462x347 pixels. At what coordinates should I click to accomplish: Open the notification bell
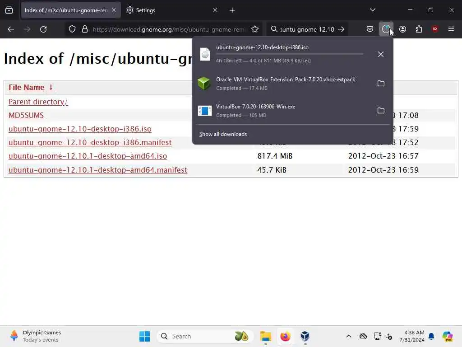coord(431,336)
